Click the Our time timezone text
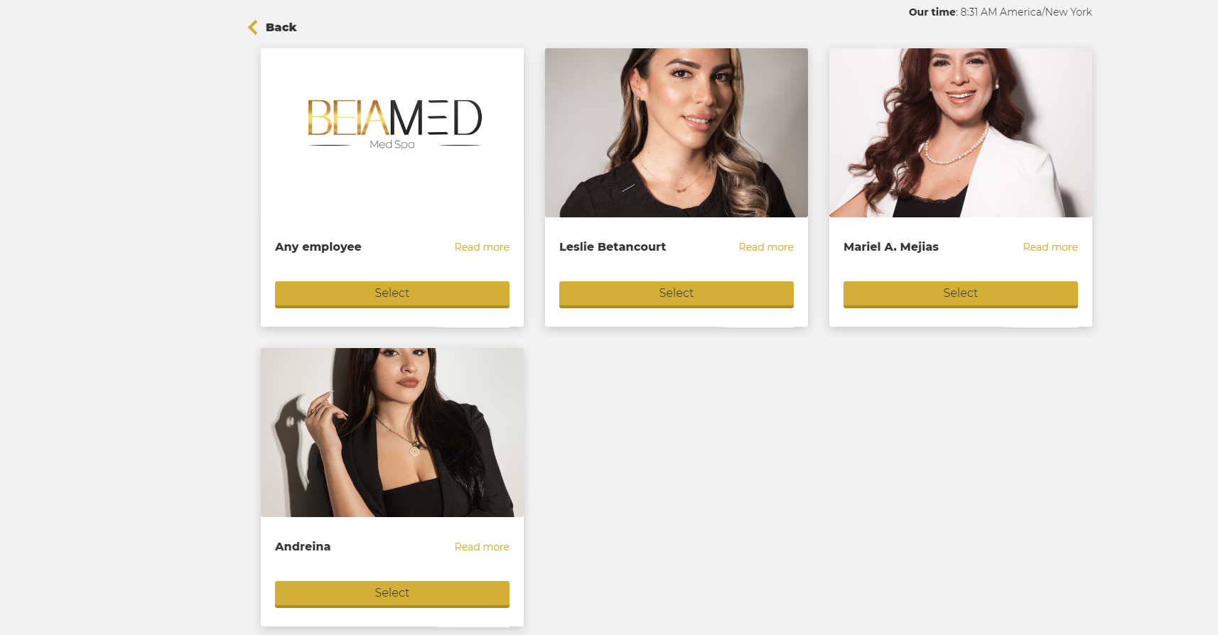Viewport: 1218px width, 635px height. (x=1001, y=12)
